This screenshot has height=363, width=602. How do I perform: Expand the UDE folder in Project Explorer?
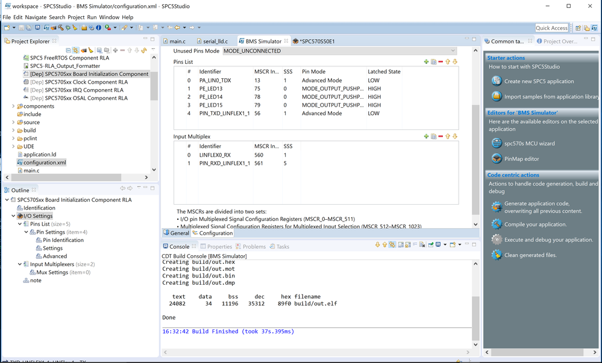tap(13, 146)
